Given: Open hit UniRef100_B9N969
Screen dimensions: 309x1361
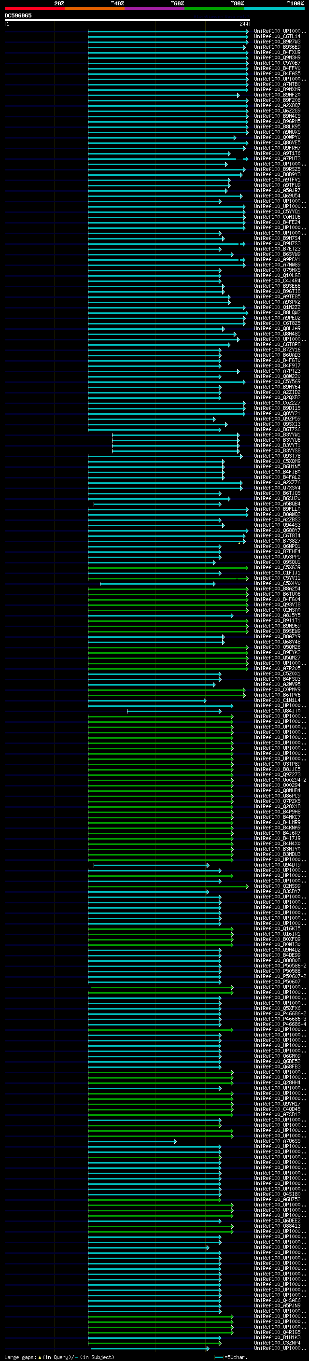Looking at the screenshot, I should pos(277,626).
